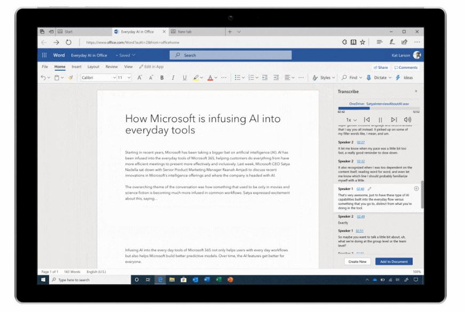Jump to timestamp 02:27 in transcript

click(361, 142)
